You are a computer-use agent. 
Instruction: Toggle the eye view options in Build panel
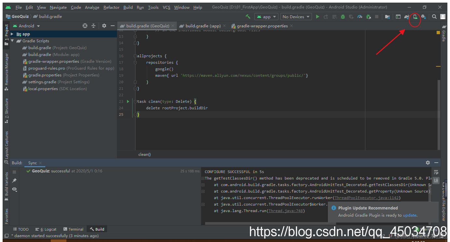[x=14, y=189]
